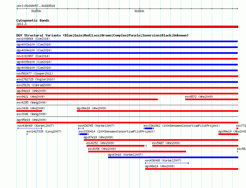Click the dgv98e19 red loss bar
The image size is (246, 188).
click(x=192, y=169)
